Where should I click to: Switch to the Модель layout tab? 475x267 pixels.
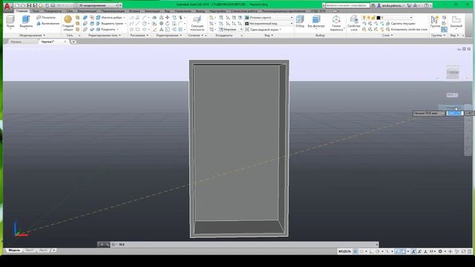tap(14, 251)
